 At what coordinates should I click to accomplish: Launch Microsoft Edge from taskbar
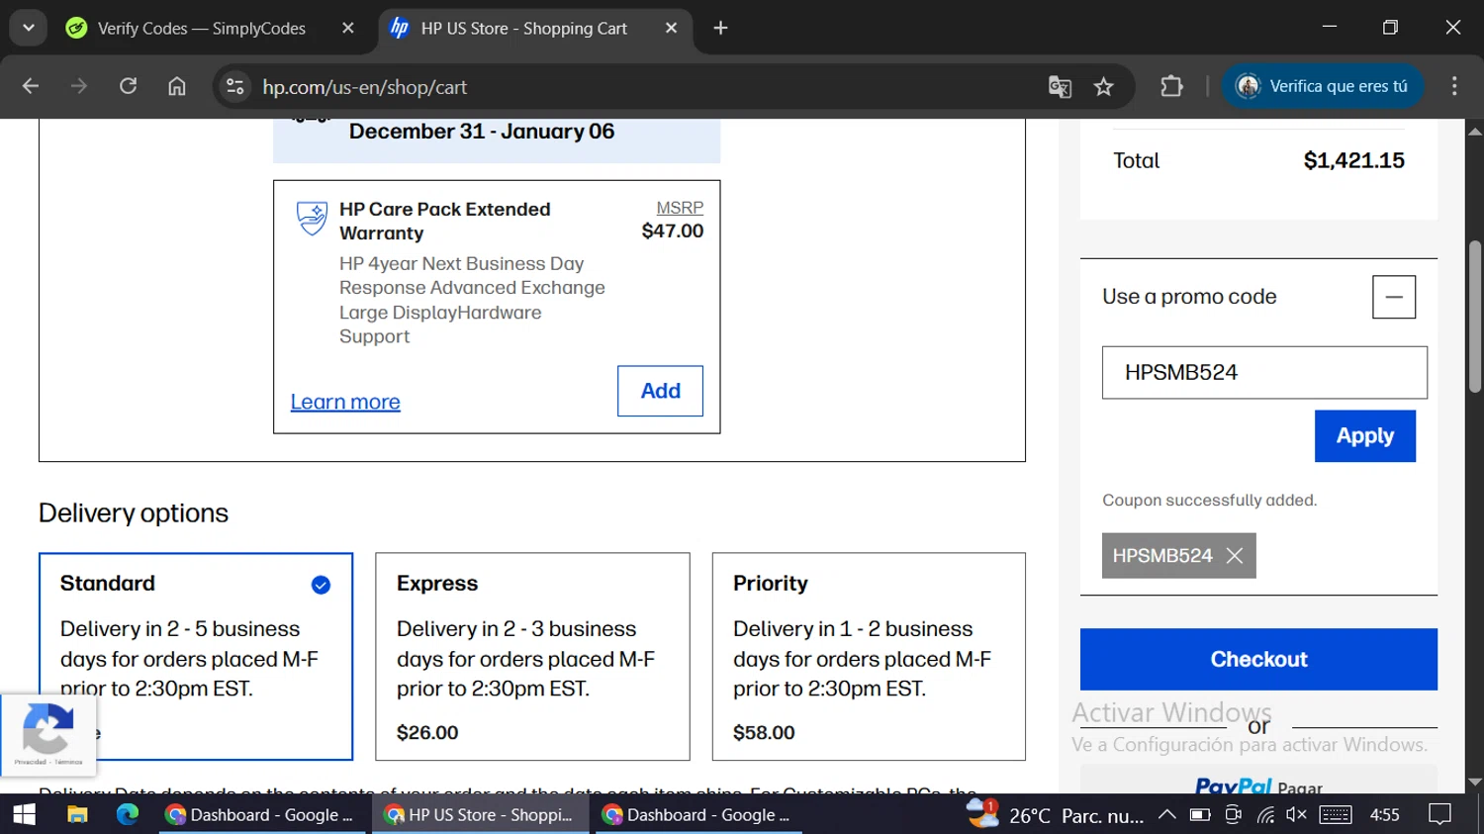128,814
